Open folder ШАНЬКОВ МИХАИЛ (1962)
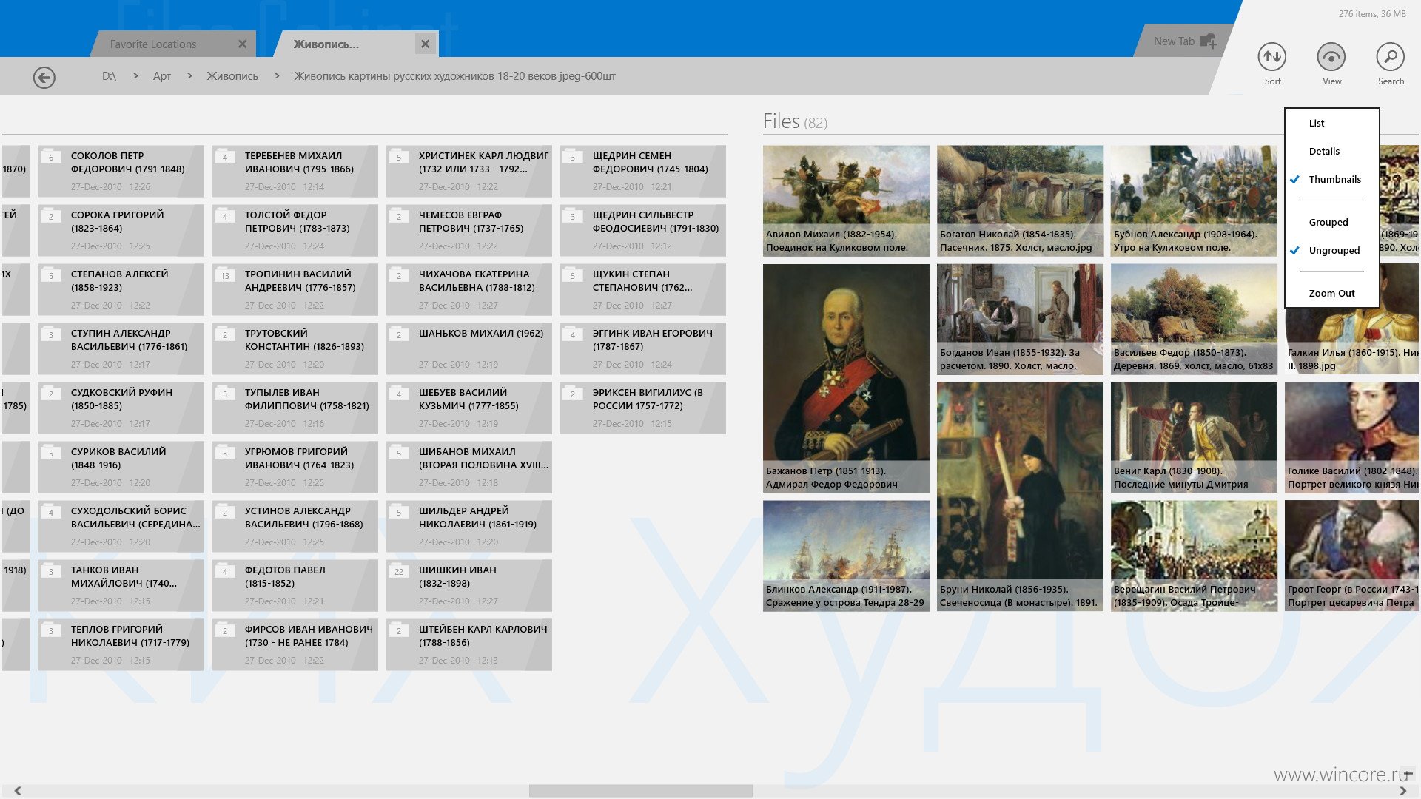This screenshot has width=1421, height=799. (x=468, y=348)
